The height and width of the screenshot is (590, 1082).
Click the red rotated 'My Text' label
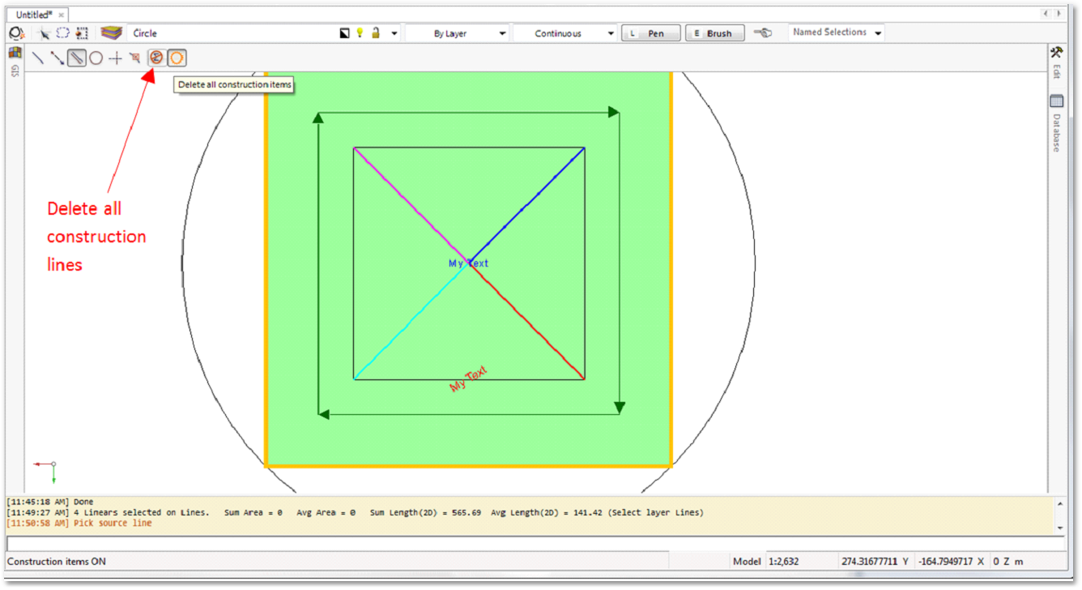click(x=468, y=380)
